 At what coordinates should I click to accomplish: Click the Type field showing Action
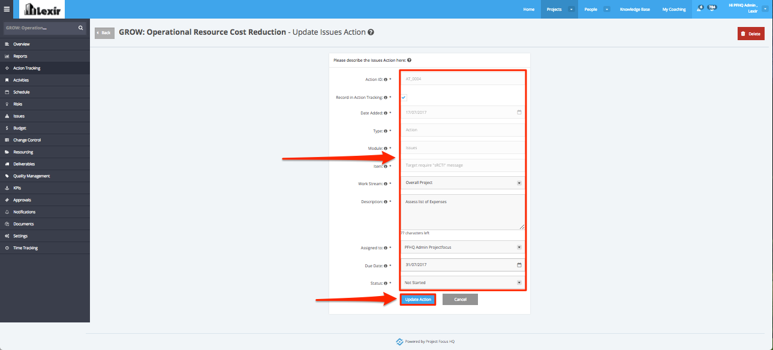pos(462,129)
